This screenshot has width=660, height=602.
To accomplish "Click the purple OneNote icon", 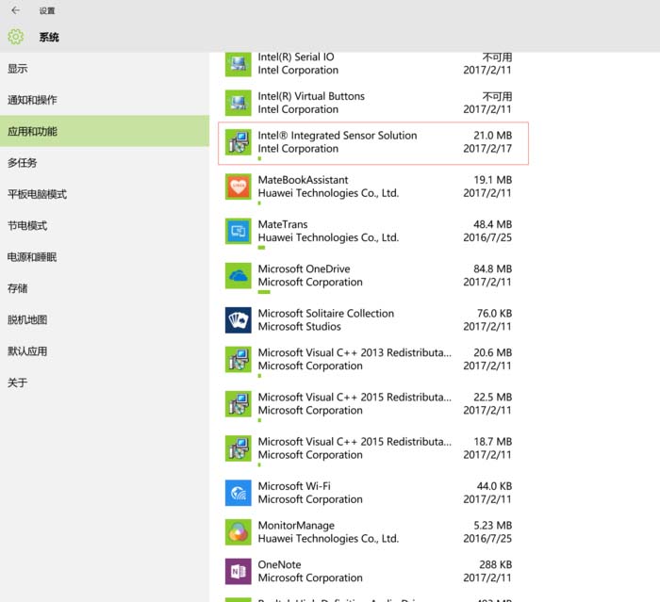I will 239,571.
